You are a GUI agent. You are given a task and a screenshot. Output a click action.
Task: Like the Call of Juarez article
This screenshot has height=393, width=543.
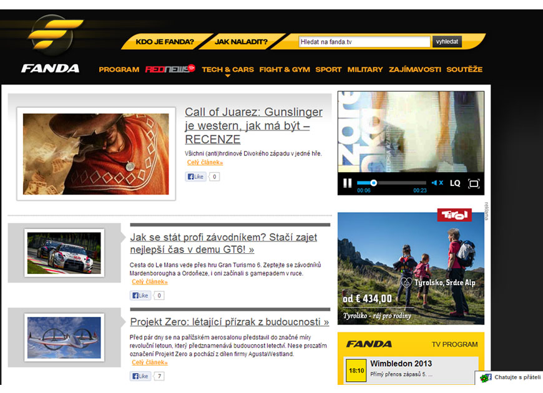[195, 177]
